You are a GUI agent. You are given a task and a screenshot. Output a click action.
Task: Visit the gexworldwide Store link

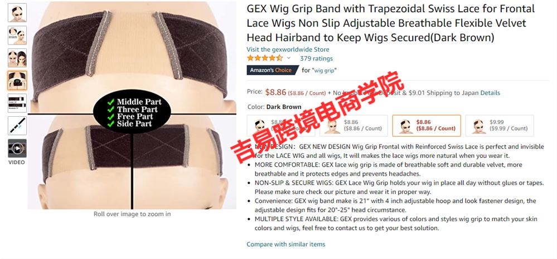pyautogui.click(x=288, y=49)
